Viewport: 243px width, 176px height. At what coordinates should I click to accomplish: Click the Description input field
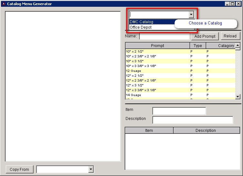(x=192, y=120)
